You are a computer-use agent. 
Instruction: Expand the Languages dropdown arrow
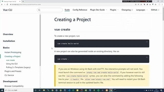(147, 10)
